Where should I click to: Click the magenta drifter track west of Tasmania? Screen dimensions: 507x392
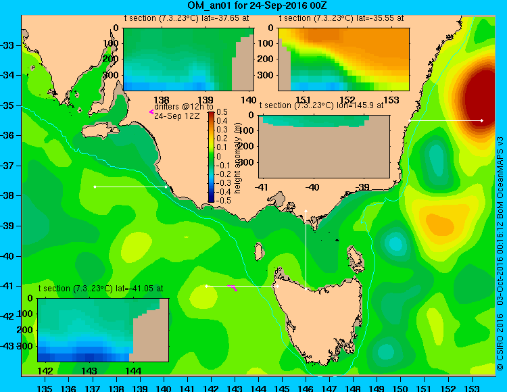pos(233,287)
